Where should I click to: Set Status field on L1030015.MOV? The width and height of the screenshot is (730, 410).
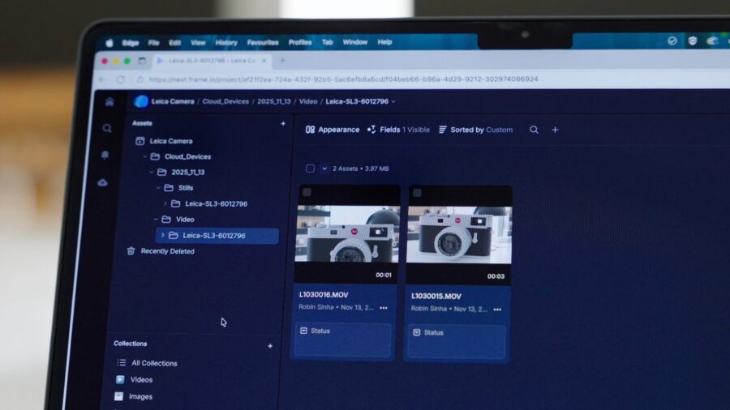456,342
